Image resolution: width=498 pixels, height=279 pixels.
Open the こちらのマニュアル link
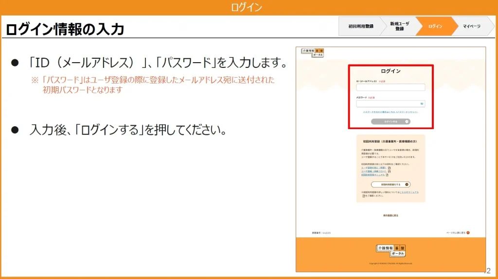409,192
